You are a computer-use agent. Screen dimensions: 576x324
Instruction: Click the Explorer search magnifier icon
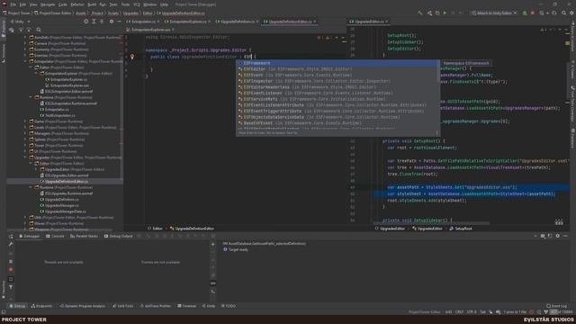coord(39,30)
